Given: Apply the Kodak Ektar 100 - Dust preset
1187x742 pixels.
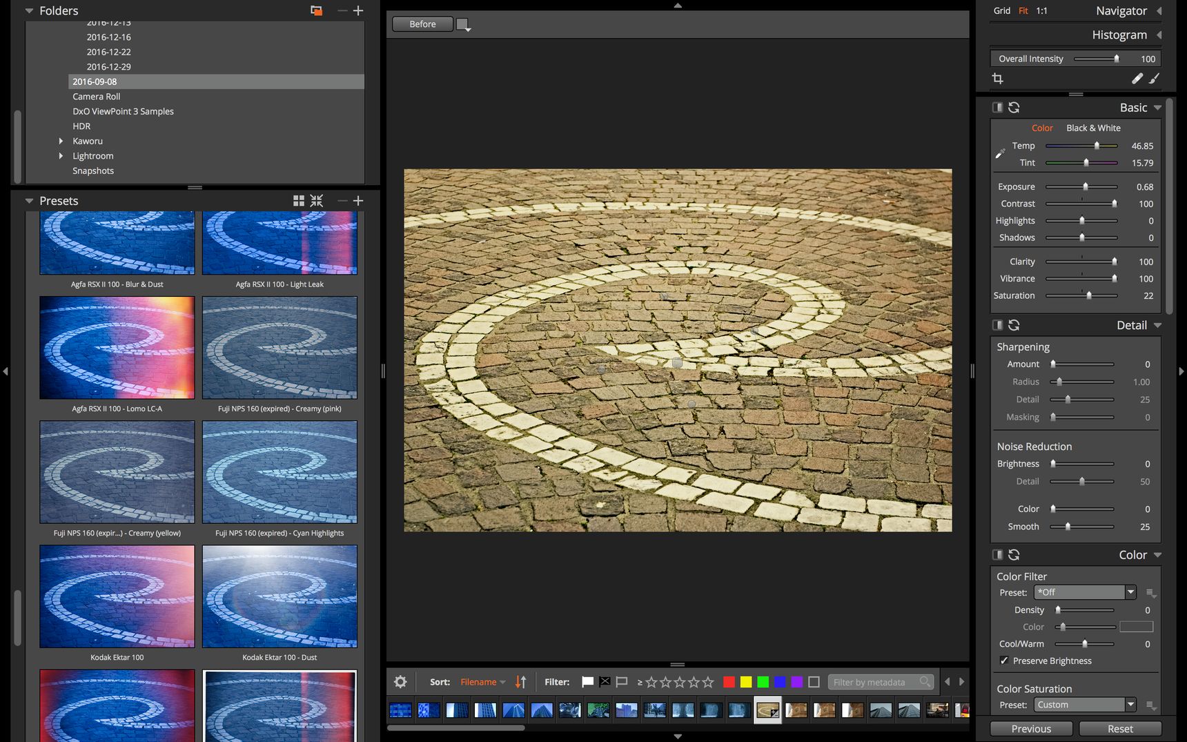Looking at the screenshot, I should 279,597.
